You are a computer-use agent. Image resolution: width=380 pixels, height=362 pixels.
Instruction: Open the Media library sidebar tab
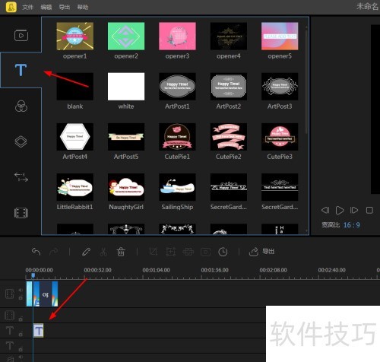[21, 36]
